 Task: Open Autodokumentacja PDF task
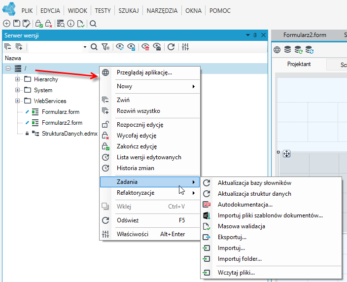click(x=271, y=205)
